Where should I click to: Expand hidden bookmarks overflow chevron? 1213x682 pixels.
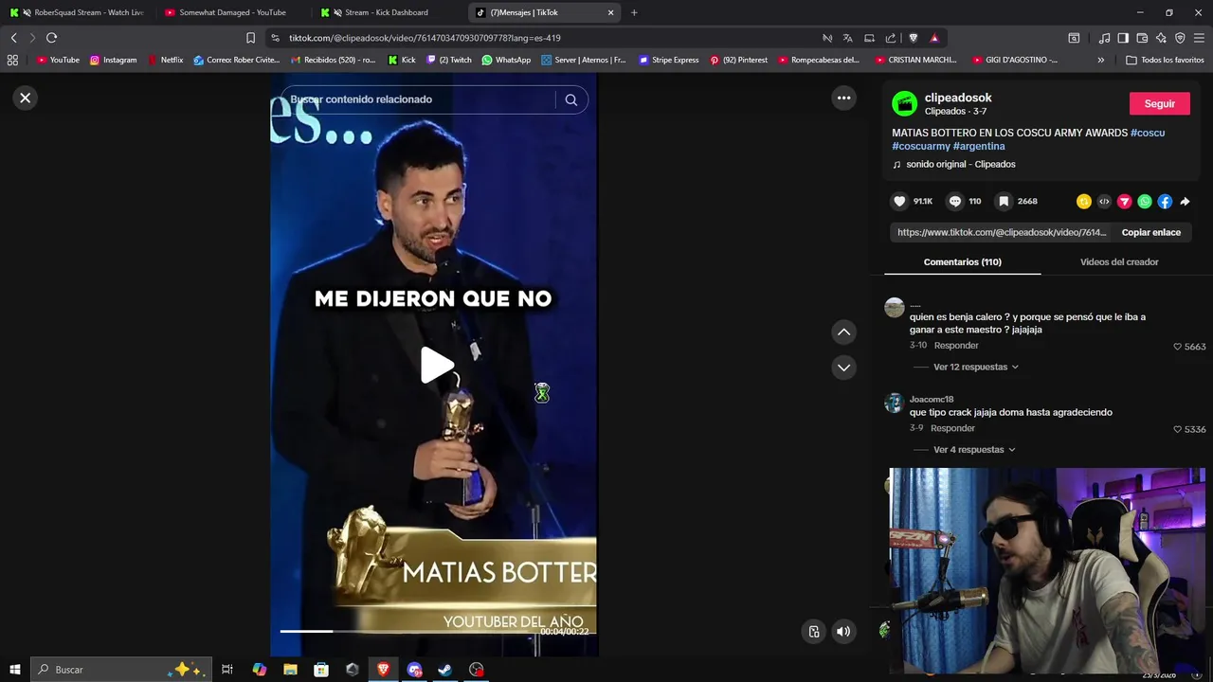tap(1100, 60)
